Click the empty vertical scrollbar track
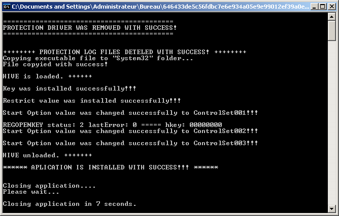 (332, 126)
